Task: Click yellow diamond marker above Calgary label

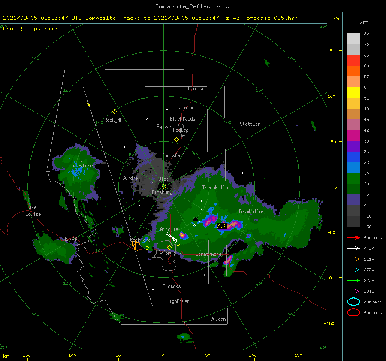Action: (169, 247)
